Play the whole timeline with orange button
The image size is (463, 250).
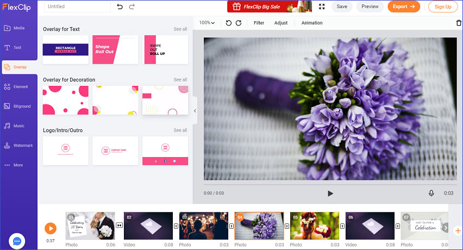(51, 228)
